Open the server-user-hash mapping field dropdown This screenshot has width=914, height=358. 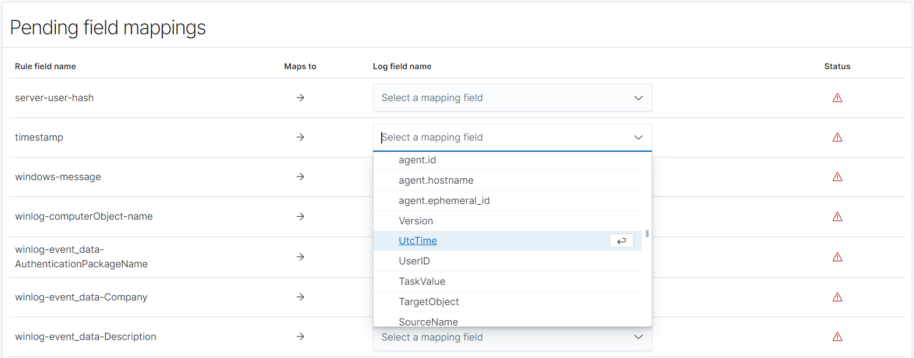pos(512,98)
